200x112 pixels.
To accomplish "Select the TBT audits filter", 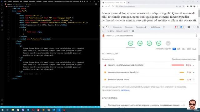I will point(184,49).
